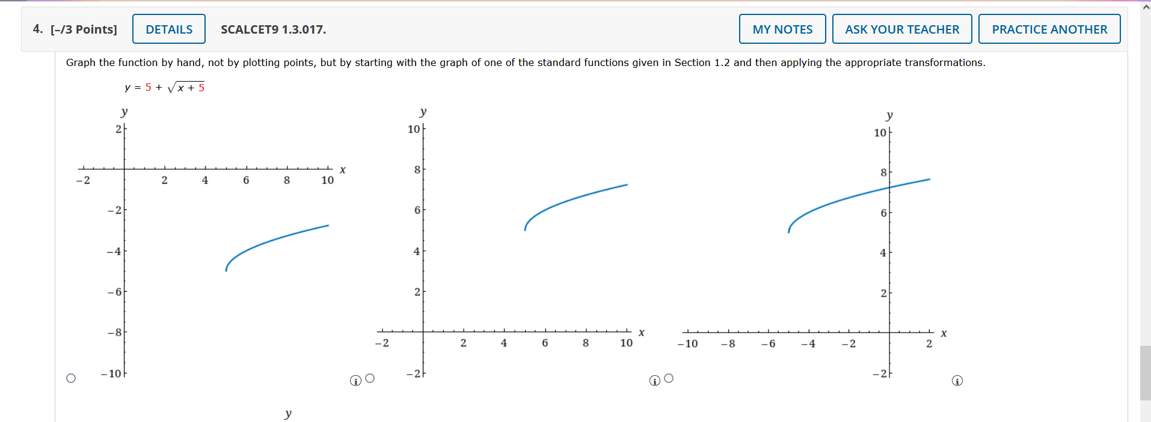Open MY NOTES for this assignment

[782, 28]
